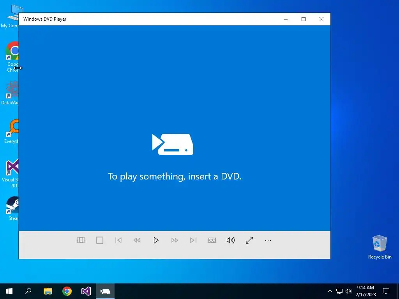Click the DVD drive icon in the center
This screenshot has width=399, height=299.
point(173,144)
